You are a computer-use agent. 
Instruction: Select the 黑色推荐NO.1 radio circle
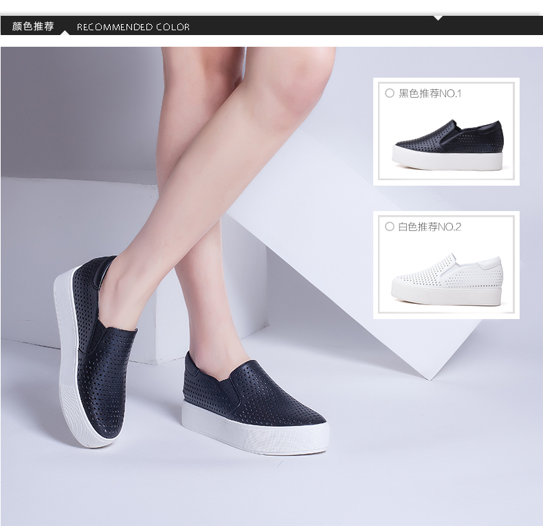click(x=389, y=93)
